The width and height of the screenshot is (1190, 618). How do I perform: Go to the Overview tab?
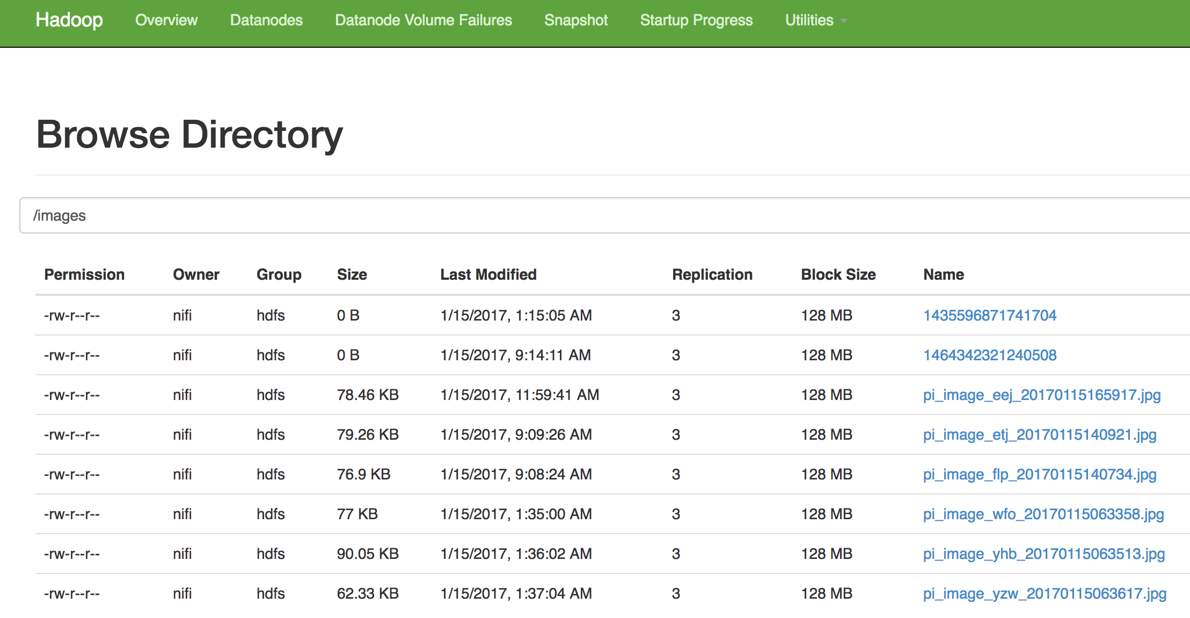(x=166, y=20)
